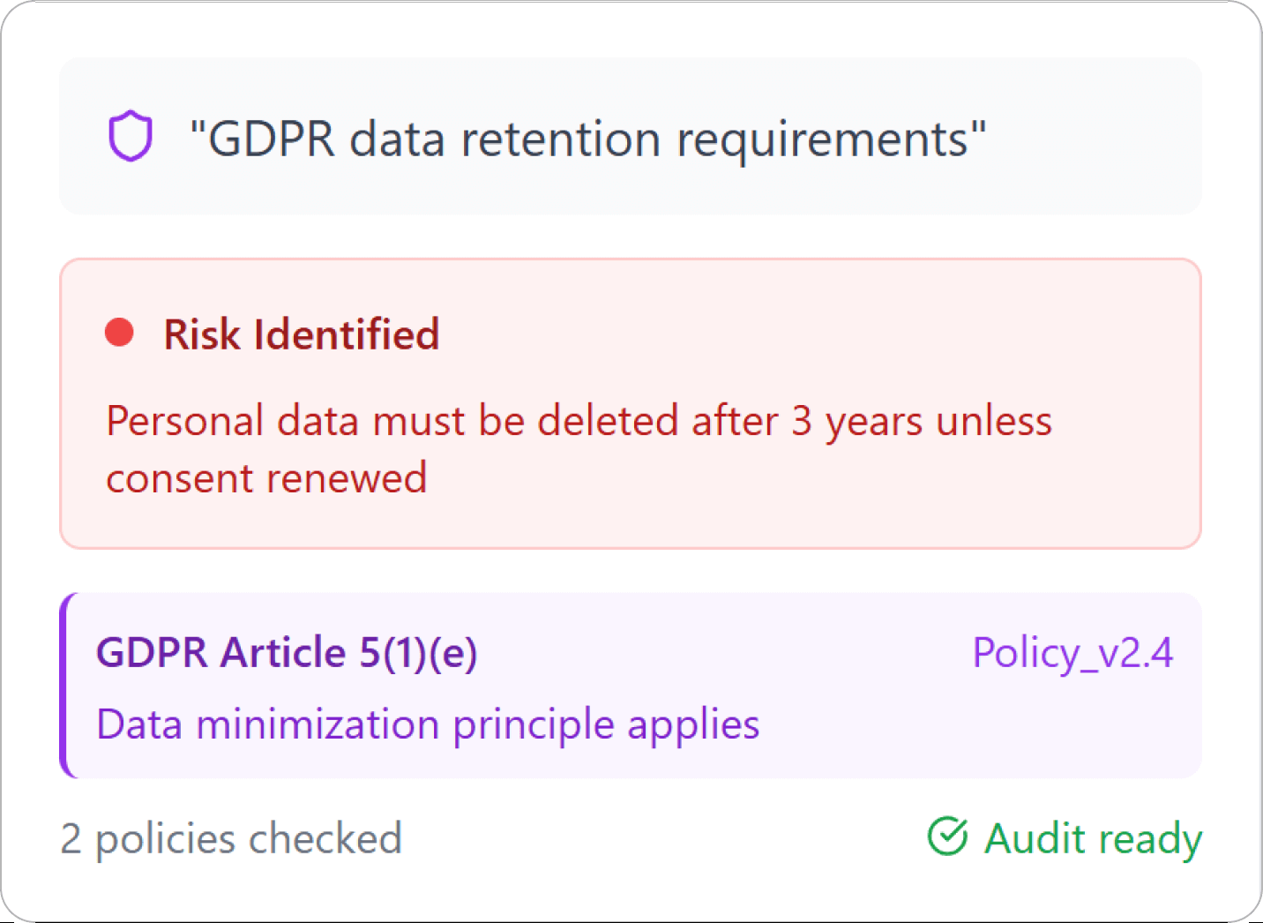Click the personal data deletion risk description
Screen dimensions: 1263x923
[x=579, y=421]
